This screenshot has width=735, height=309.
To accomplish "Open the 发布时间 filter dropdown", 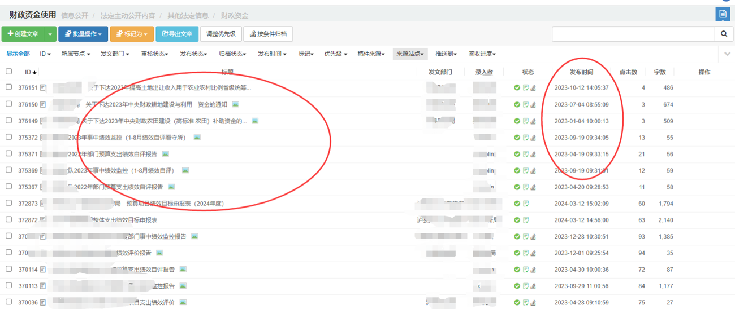I will pos(271,54).
